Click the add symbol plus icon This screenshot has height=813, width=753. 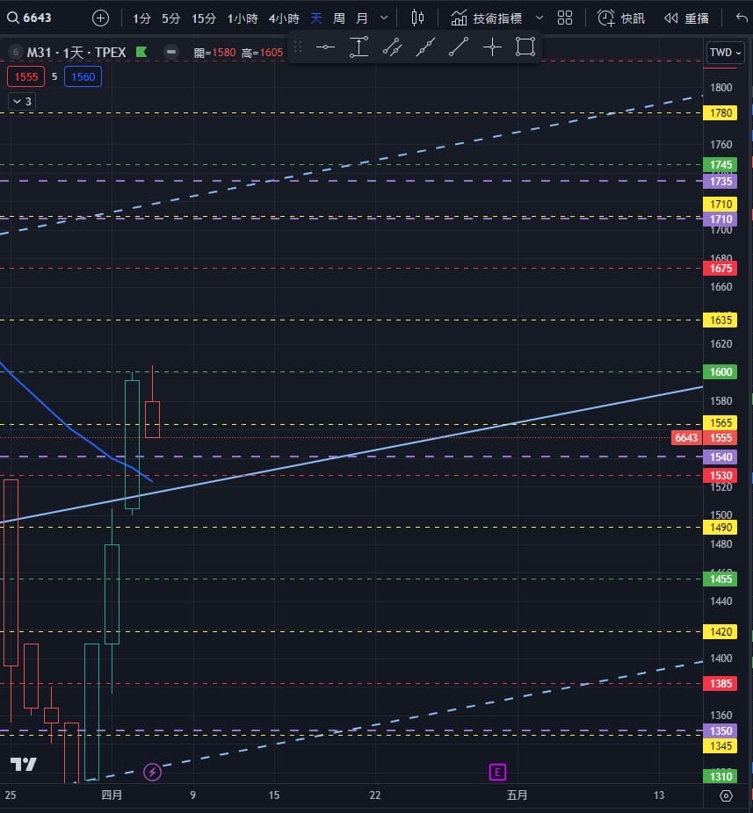click(x=101, y=18)
